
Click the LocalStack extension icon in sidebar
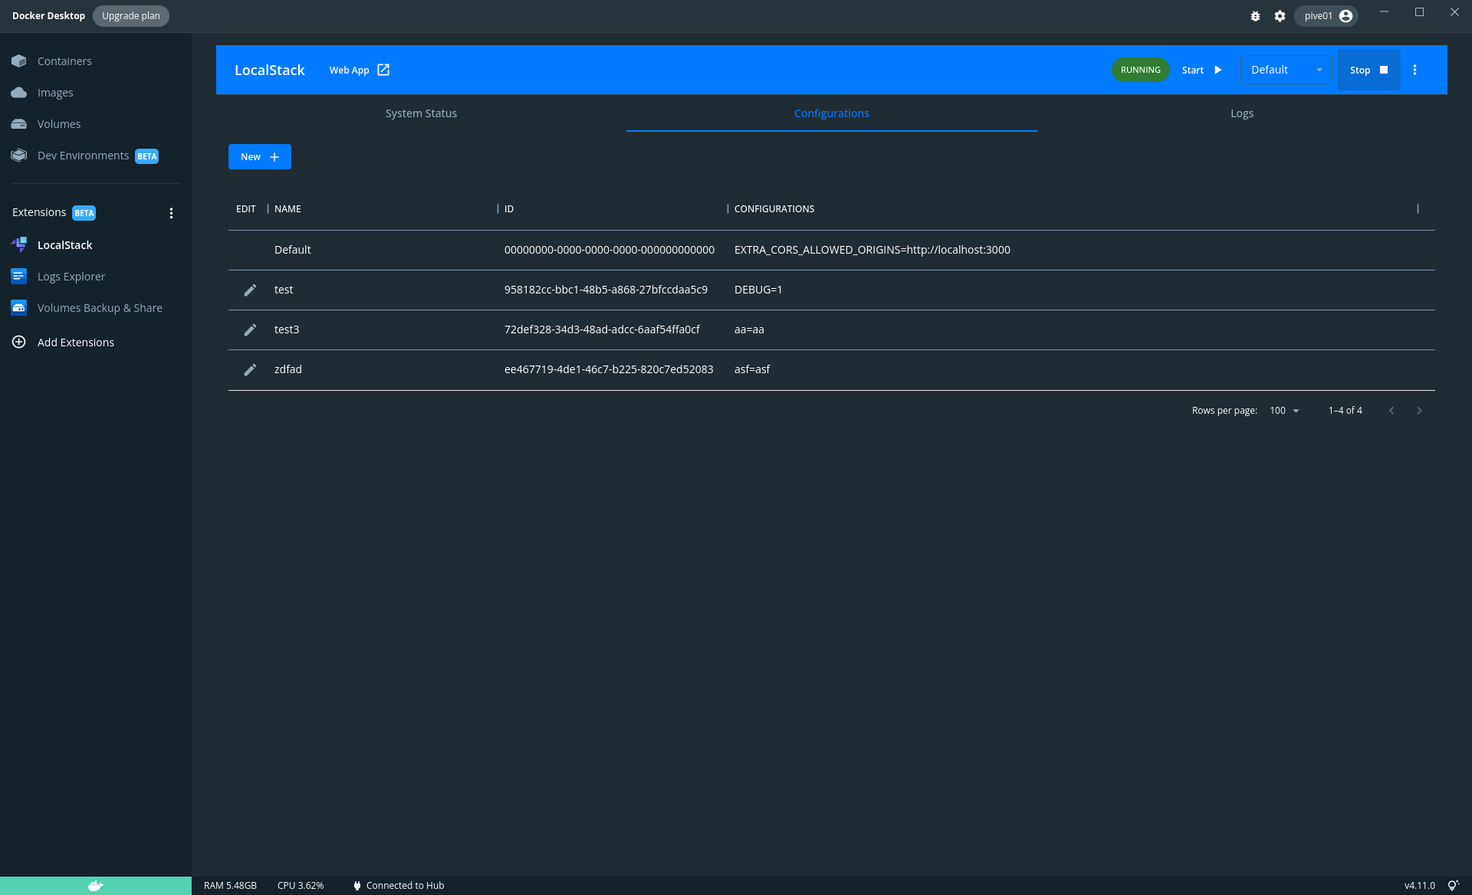coord(19,245)
